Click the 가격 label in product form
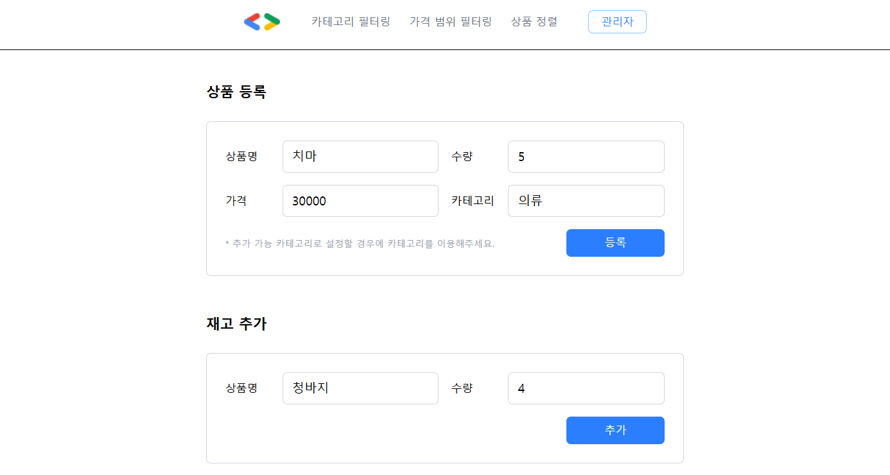 [236, 201]
